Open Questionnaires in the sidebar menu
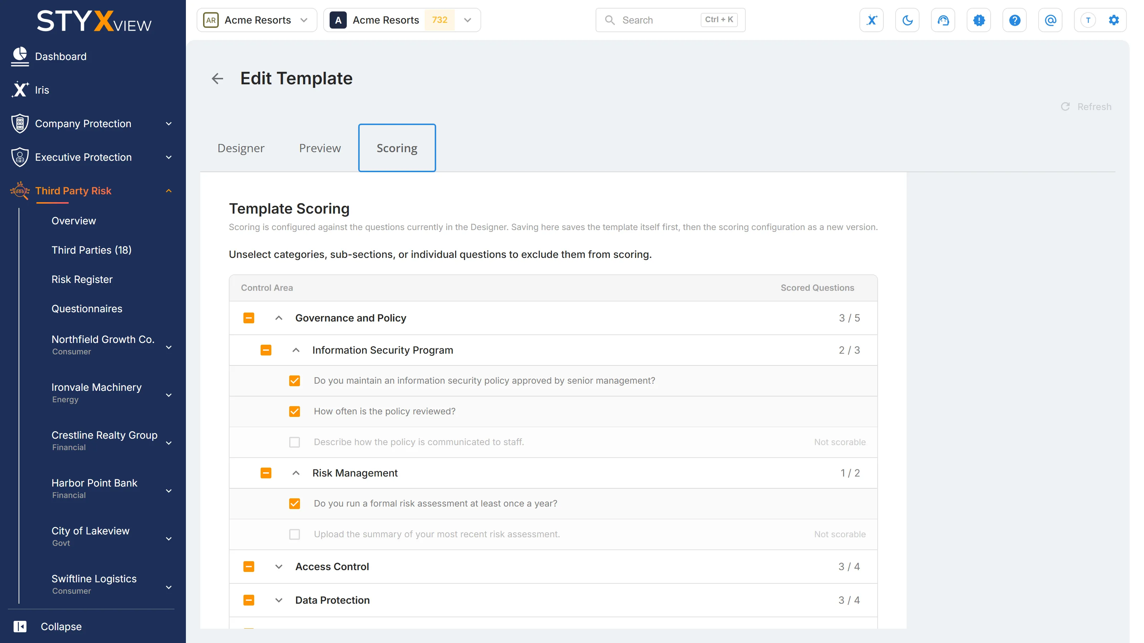The height and width of the screenshot is (643, 1144). click(x=87, y=309)
